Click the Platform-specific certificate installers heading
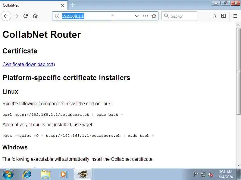Viewport: 241px width, 180px height. click(66, 78)
